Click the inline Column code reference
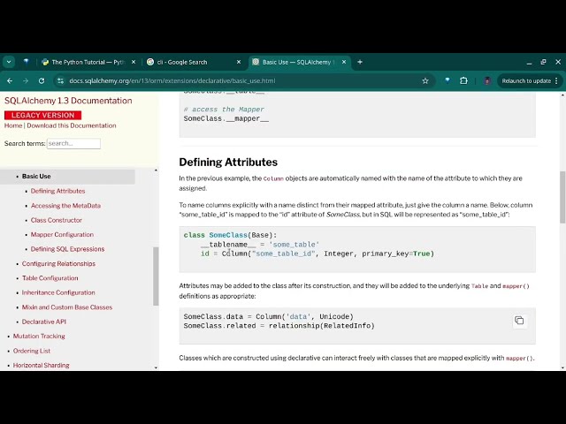The image size is (566, 424). click(273, 178)
